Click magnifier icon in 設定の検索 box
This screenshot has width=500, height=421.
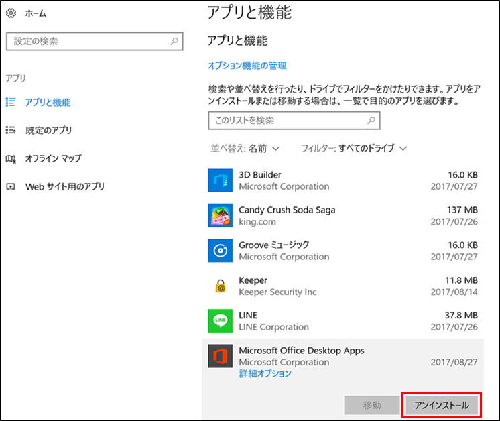pyautogui.click(x=174, y=41)
